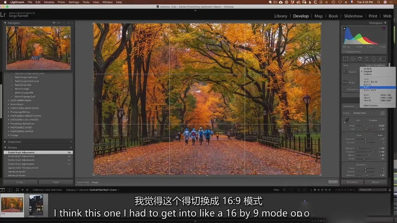Clear history with the X icon

[71, 148]
